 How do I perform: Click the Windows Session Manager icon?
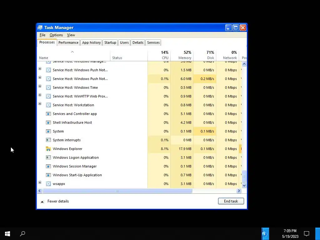click(48, 166)
